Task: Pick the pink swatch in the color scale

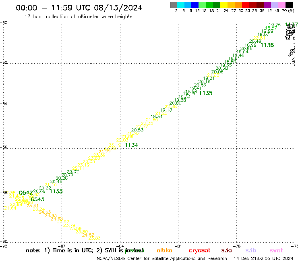Action: [x=282, y=5]
